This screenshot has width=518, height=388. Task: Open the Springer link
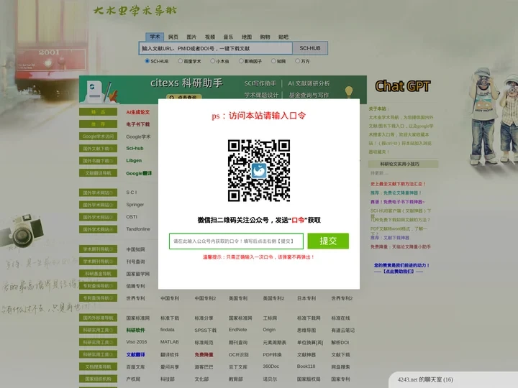pos(135,205)
